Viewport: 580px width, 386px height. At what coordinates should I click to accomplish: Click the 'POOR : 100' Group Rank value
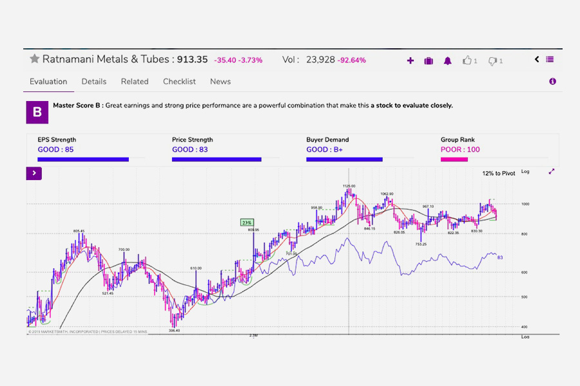coord(460,150)
